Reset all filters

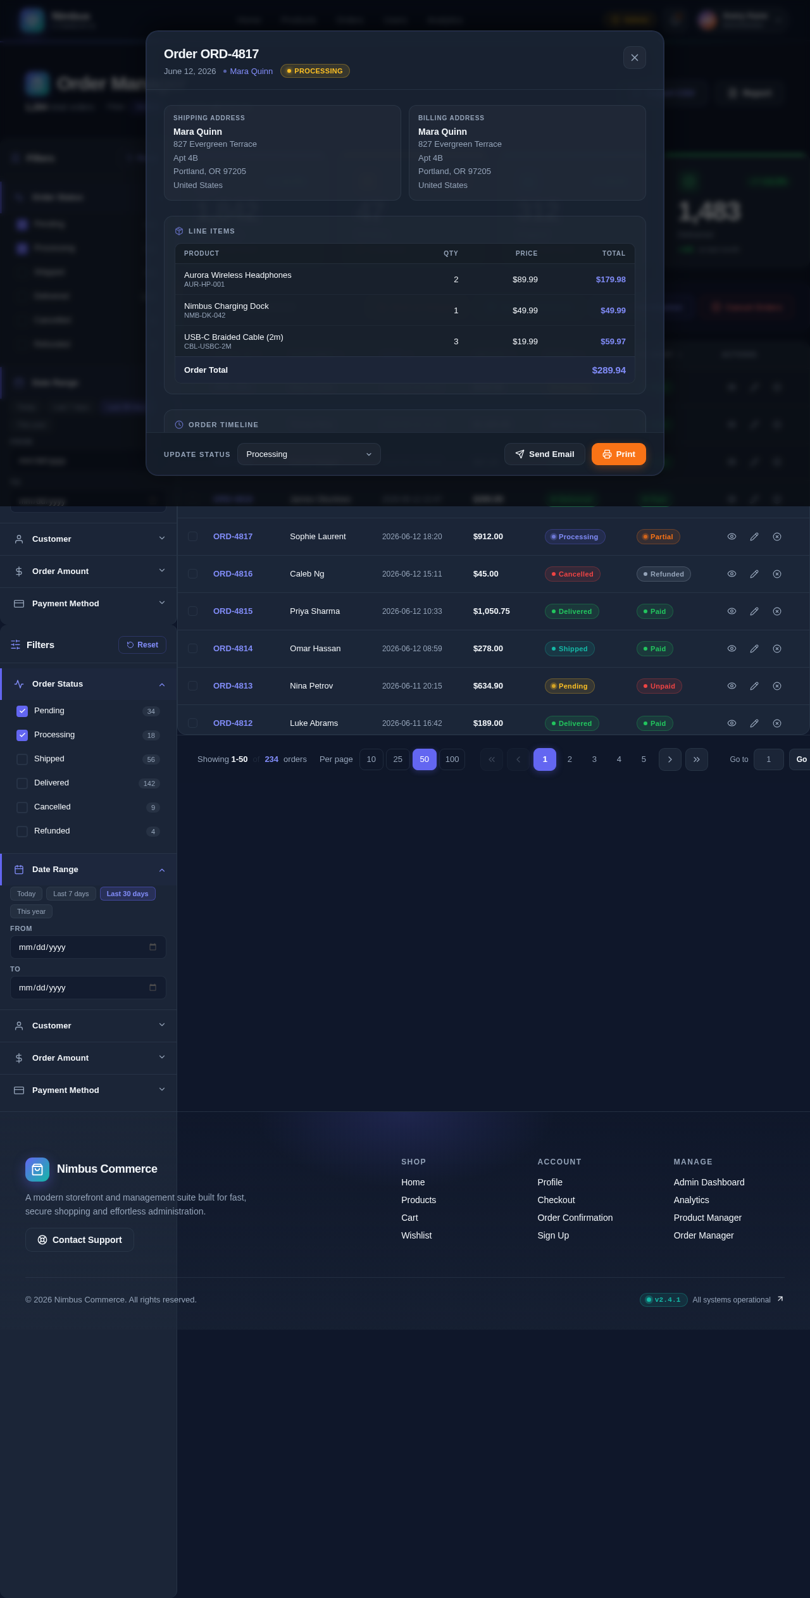142,645
